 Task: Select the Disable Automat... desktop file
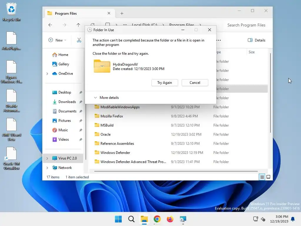tap(11, 101)
